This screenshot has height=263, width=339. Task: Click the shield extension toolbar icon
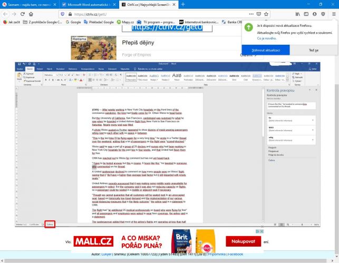323,14
